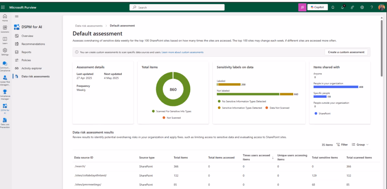This screenshot has height=189, width=387.
Task: Go to Data risk assessments breadcrumb
Action: coord(89,26)
